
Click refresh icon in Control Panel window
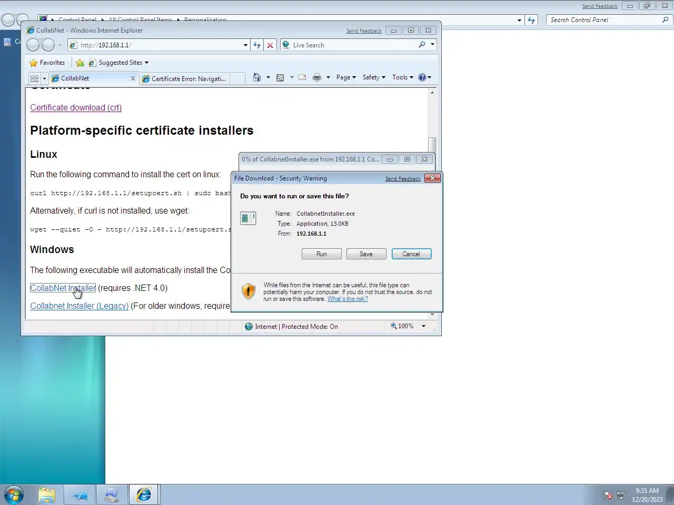tap(531, 20)
